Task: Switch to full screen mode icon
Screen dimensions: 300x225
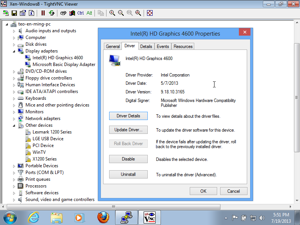Action: tap(150, 13)
